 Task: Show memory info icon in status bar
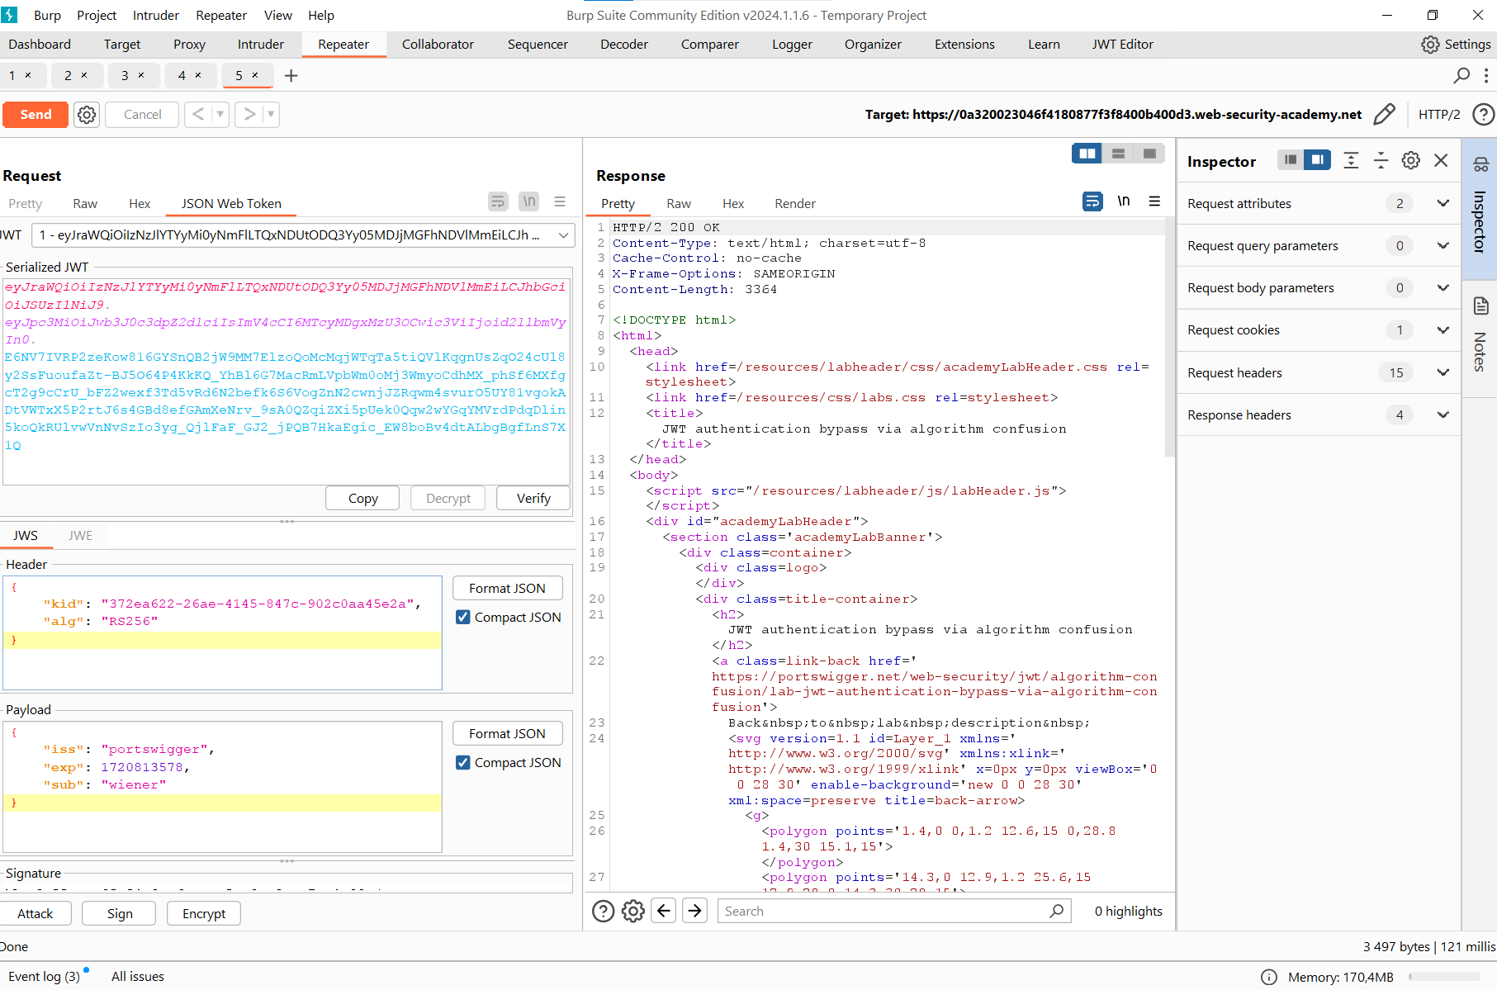(x=1269, y=977)
